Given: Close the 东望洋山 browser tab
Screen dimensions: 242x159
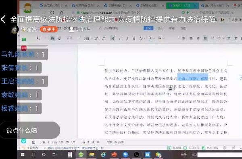Looking at the screenshot, I should (98, 6).
